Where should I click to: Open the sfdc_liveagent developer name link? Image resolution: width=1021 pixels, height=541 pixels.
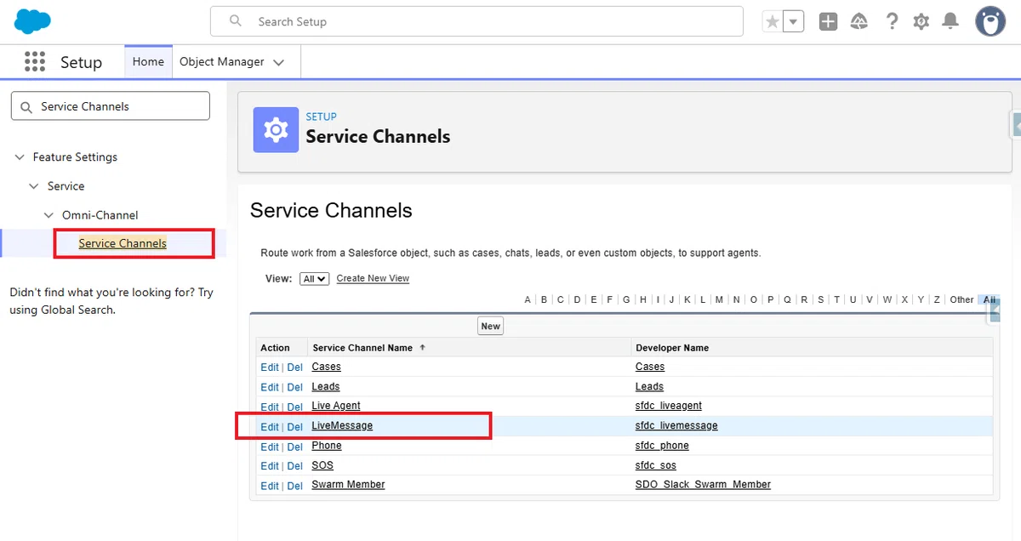(x=669, y=406)
